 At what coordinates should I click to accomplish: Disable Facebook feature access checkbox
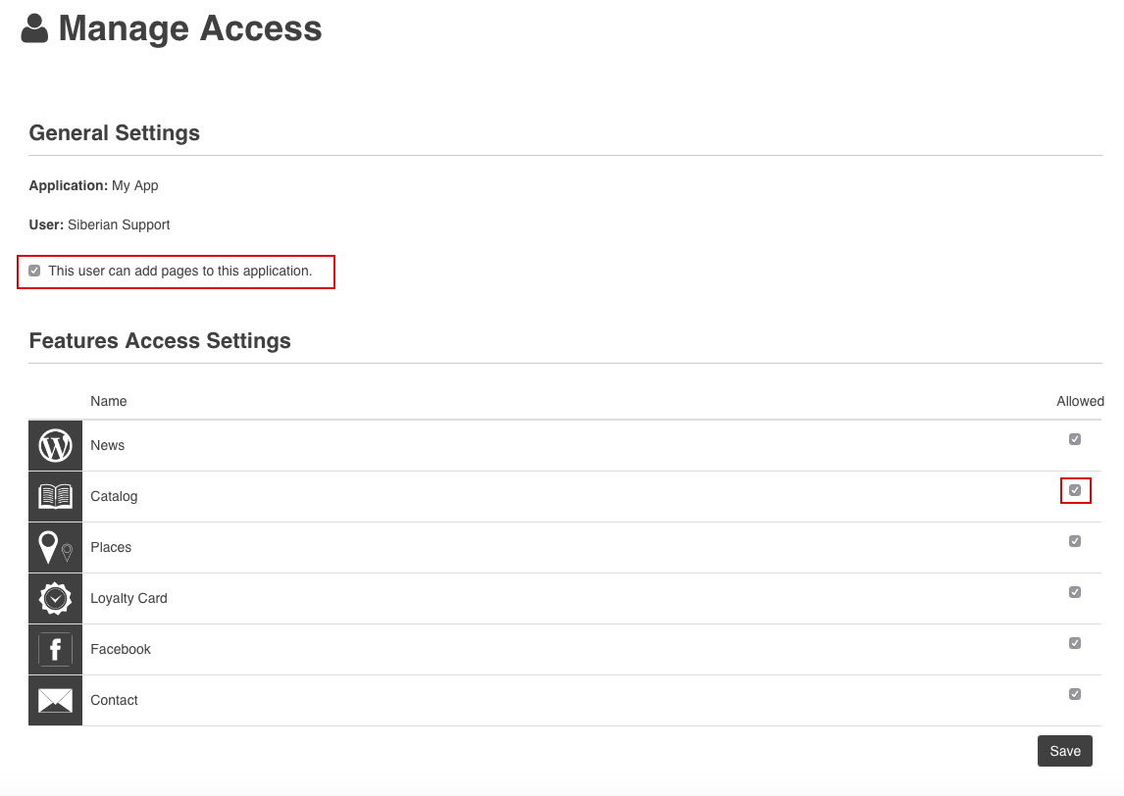pyautogui.click(x=1075, y=643)
